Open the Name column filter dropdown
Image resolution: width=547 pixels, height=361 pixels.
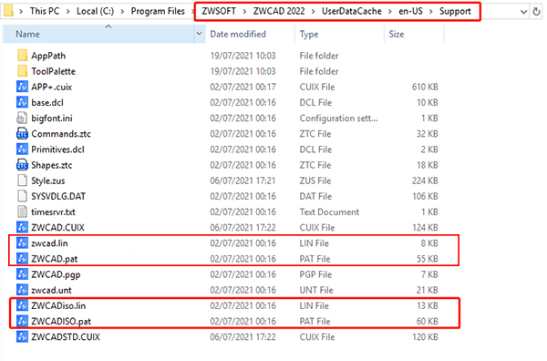tap(199, 34)
